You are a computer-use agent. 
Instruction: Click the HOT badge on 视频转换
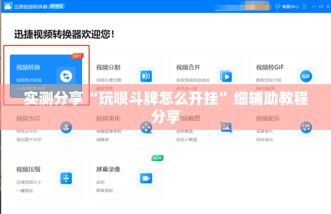coord(78,56)
